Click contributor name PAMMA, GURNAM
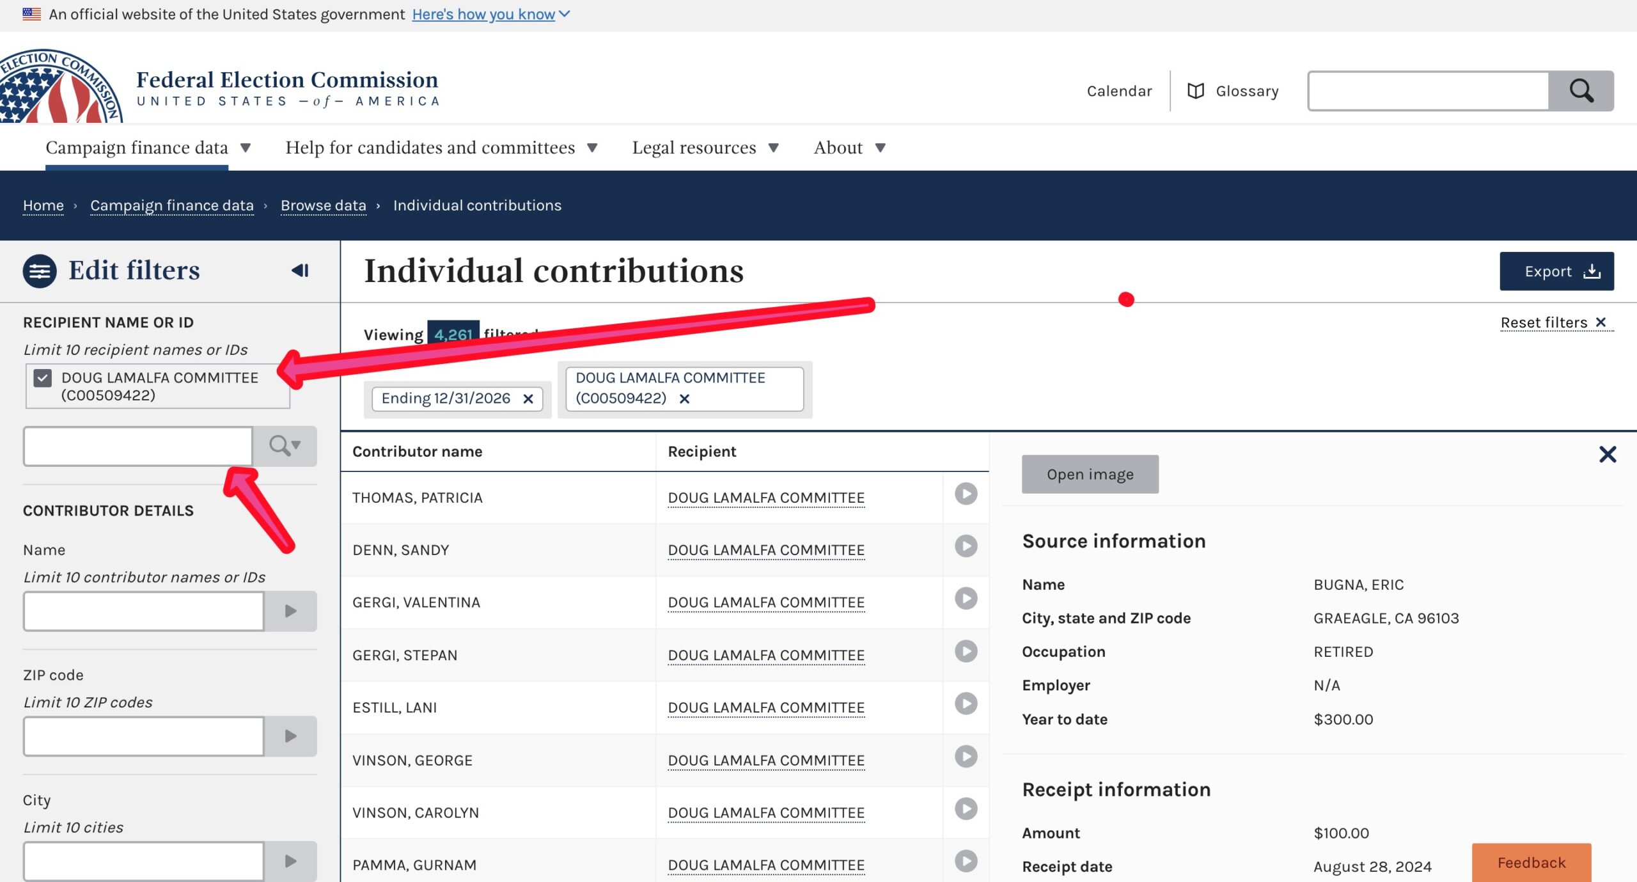This screenshot has height=882, width=1637. (x=414, y=865)
